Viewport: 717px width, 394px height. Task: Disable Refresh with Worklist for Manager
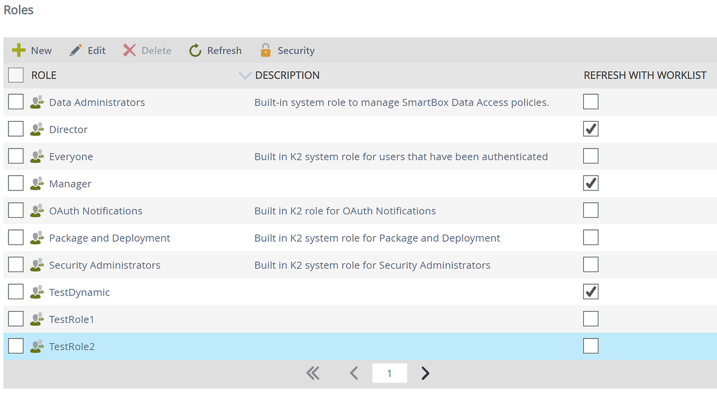tap(590, 183)
